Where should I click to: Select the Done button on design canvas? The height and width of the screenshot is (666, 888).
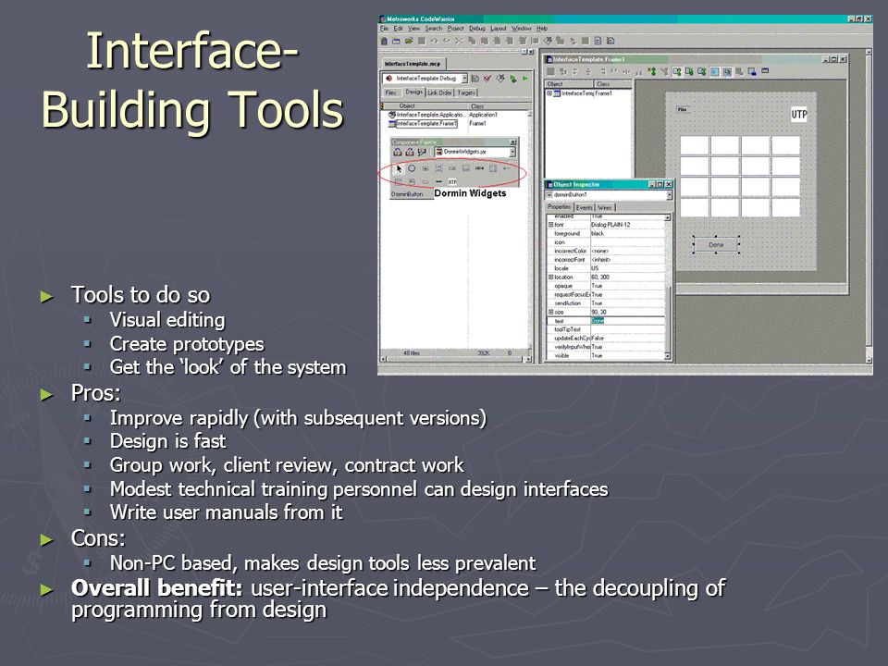point(716,244)
